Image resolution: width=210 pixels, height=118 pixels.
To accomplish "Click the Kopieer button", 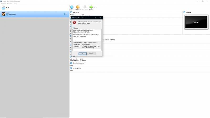I will point(91,54).
